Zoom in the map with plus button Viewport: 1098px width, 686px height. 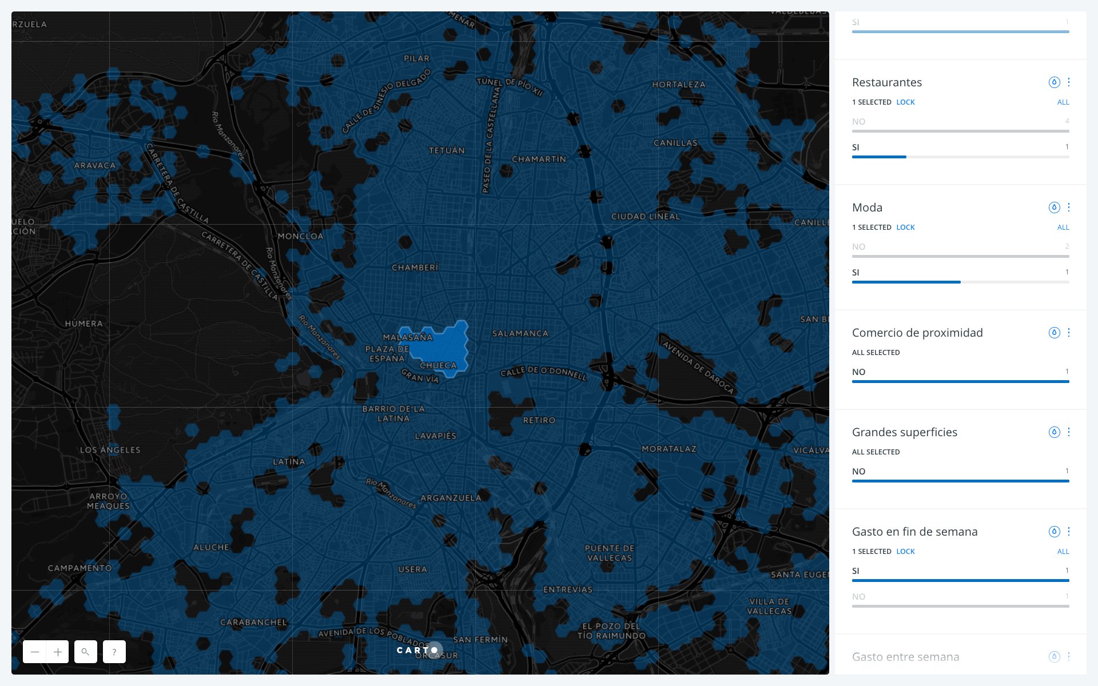[58, 652]
